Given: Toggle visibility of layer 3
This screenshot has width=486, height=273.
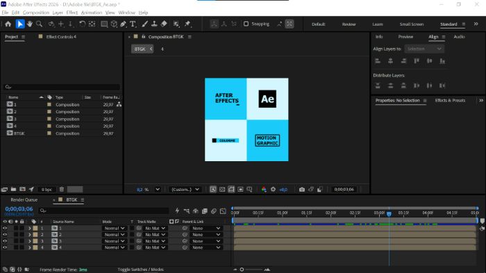Looking at the screenshot, I should pyautogui.click(x=5, y=241).
